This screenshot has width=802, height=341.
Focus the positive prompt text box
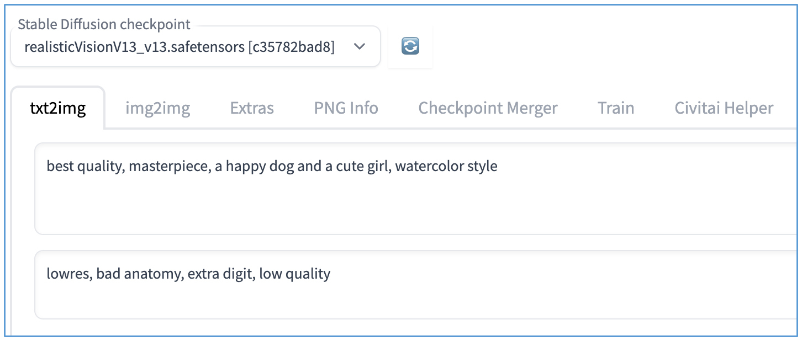click(414, 199)
